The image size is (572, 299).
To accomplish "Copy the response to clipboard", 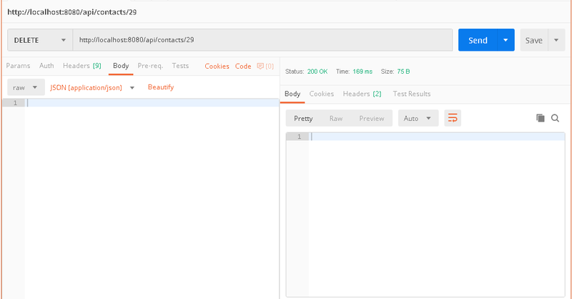I will pyautogui.click(x=541, y=118).
